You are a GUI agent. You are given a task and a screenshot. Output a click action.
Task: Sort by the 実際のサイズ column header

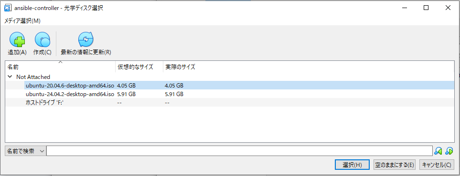click(x=180, y=67)
